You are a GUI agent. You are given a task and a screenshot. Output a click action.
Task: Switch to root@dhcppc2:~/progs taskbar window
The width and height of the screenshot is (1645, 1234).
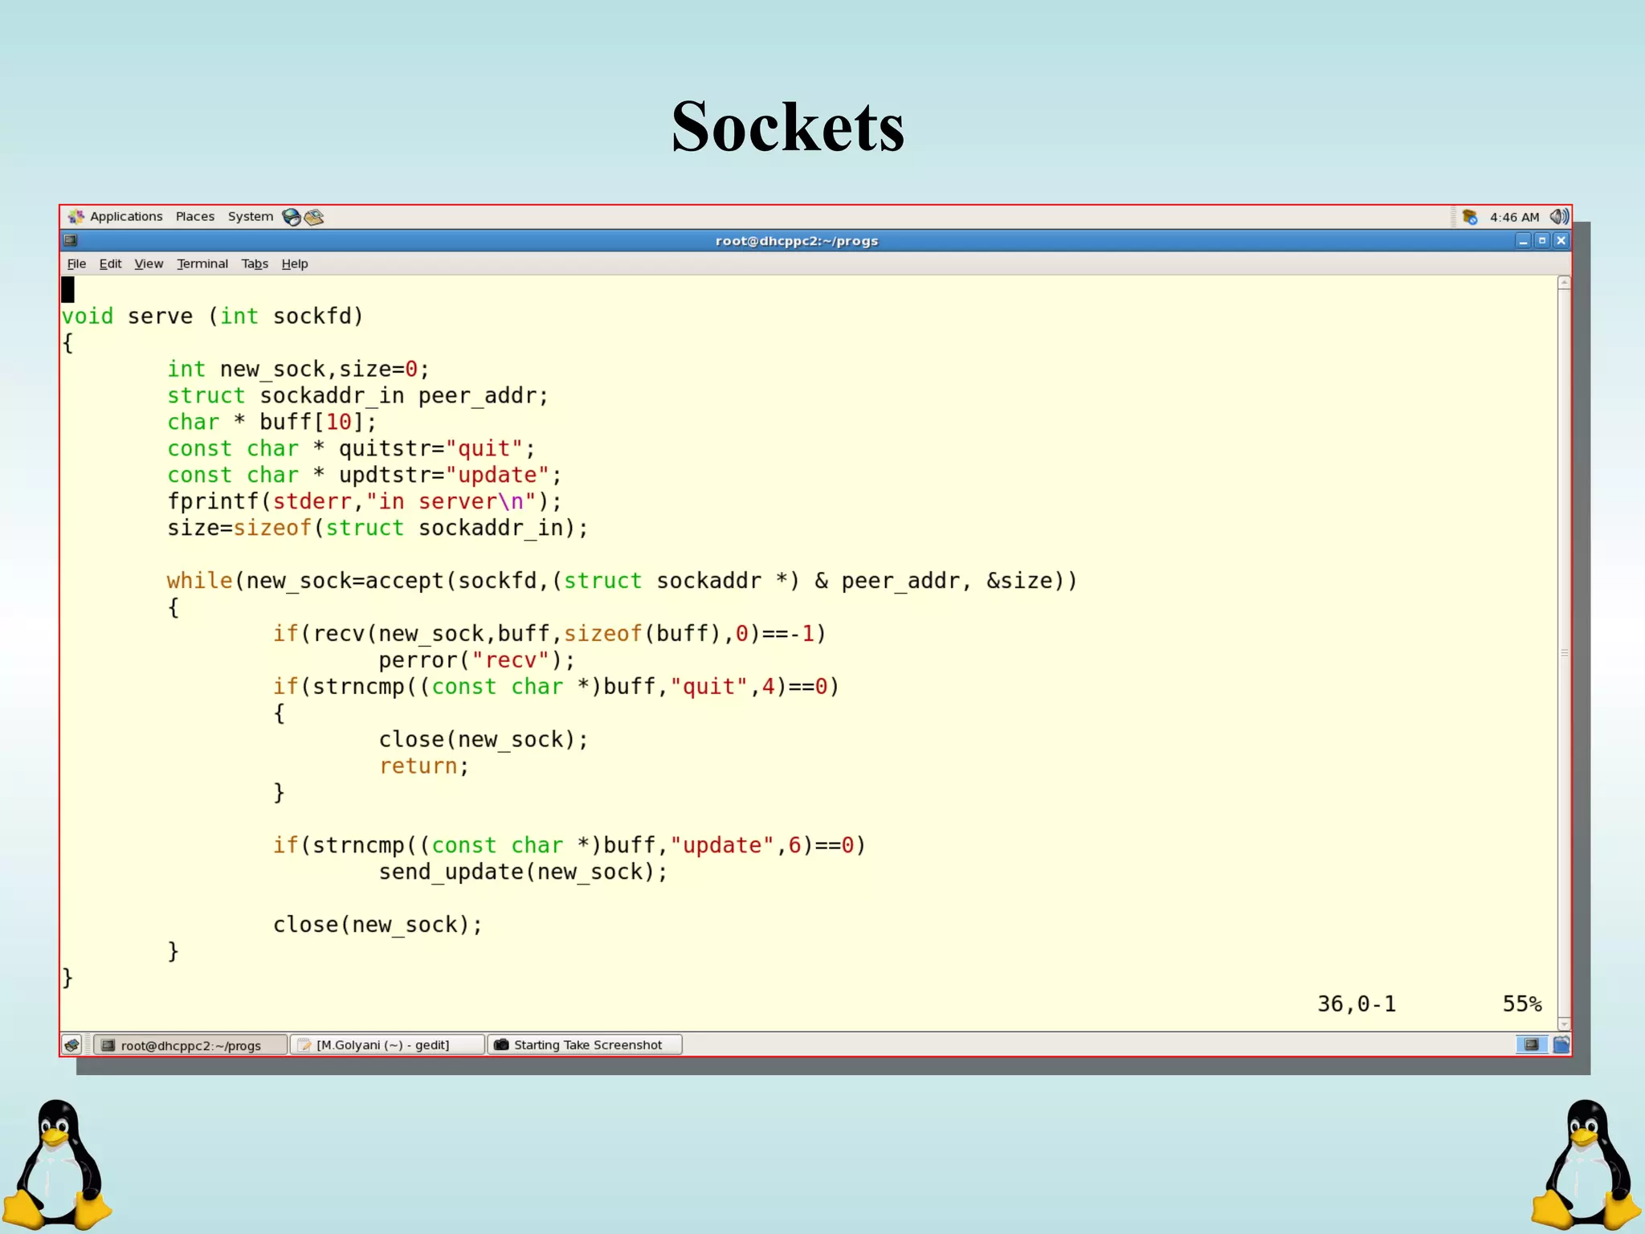[x=190, y=1044]
